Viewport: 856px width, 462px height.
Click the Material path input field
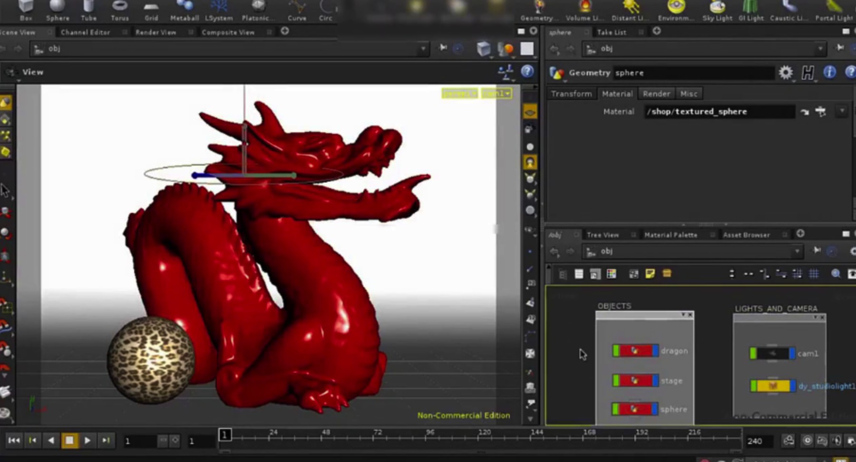click(x=719, y=112)
